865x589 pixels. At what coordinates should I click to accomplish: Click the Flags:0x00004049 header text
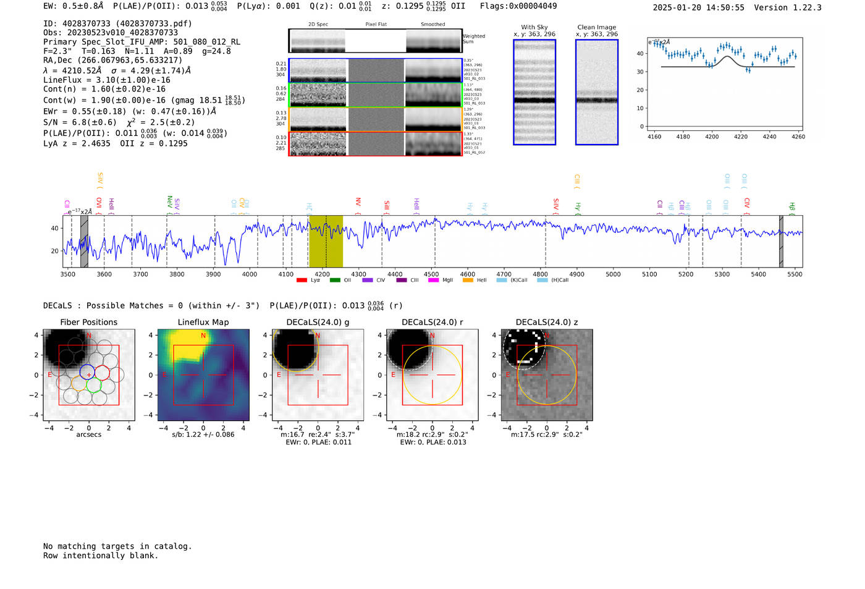[x=518, y=6]
